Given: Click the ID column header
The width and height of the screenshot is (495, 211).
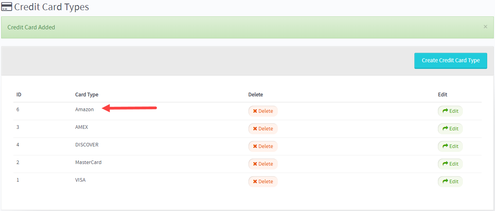Looking at the screenshot, I should coord(19,95).
